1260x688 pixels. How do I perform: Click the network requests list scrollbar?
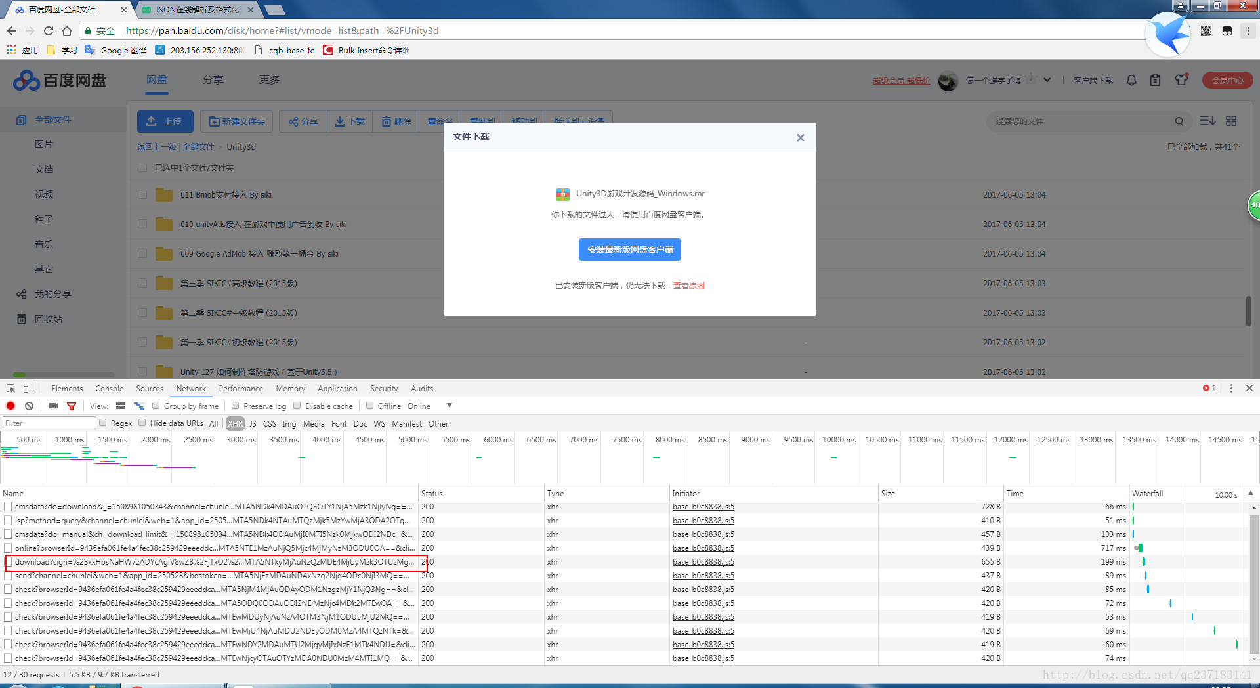coord(1254,583)
